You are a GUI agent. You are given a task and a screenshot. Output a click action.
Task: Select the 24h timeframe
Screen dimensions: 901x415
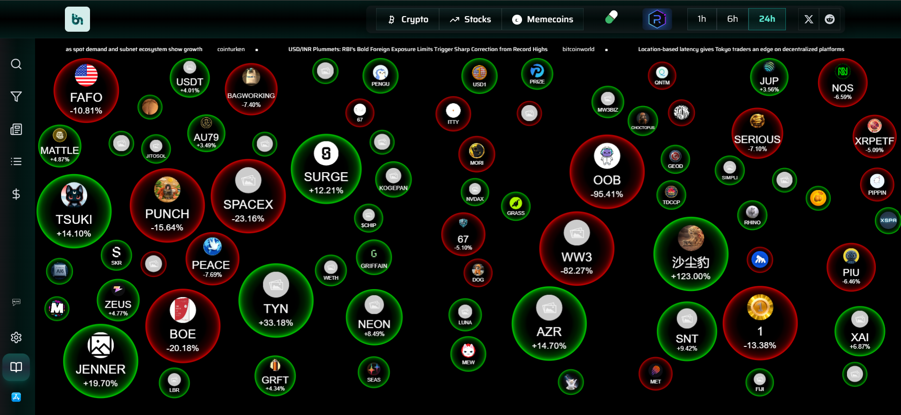tap(767, 19)
